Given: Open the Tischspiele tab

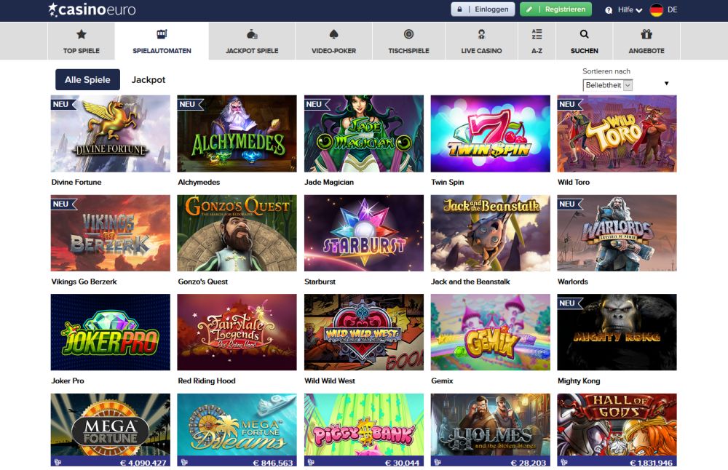Looking at the screenshot, I should point(408,41).
